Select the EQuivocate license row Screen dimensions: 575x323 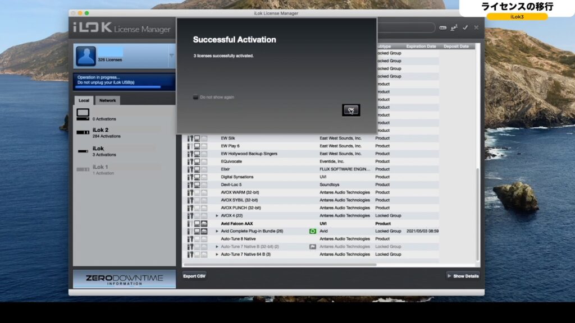311,161
